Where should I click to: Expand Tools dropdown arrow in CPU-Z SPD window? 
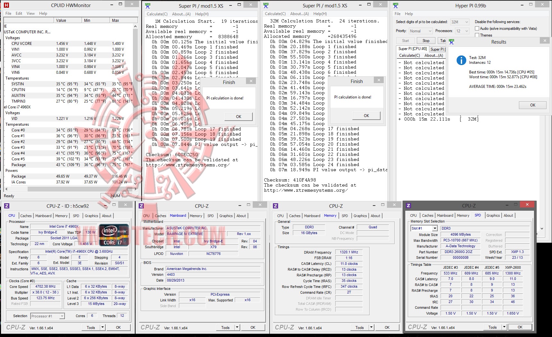coord(504,327)
